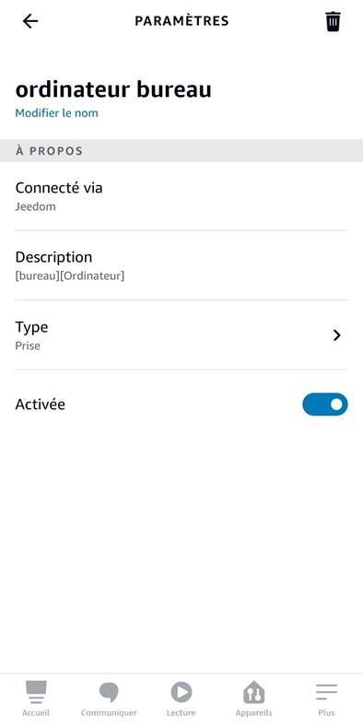Open Plus menu icon
The image size is (363, 727).
(326, 692)
